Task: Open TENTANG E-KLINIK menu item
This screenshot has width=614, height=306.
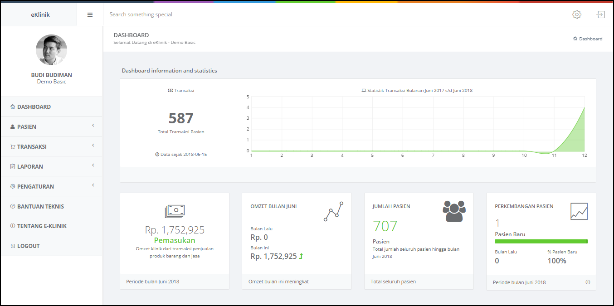Action: (x=52, y=226)
